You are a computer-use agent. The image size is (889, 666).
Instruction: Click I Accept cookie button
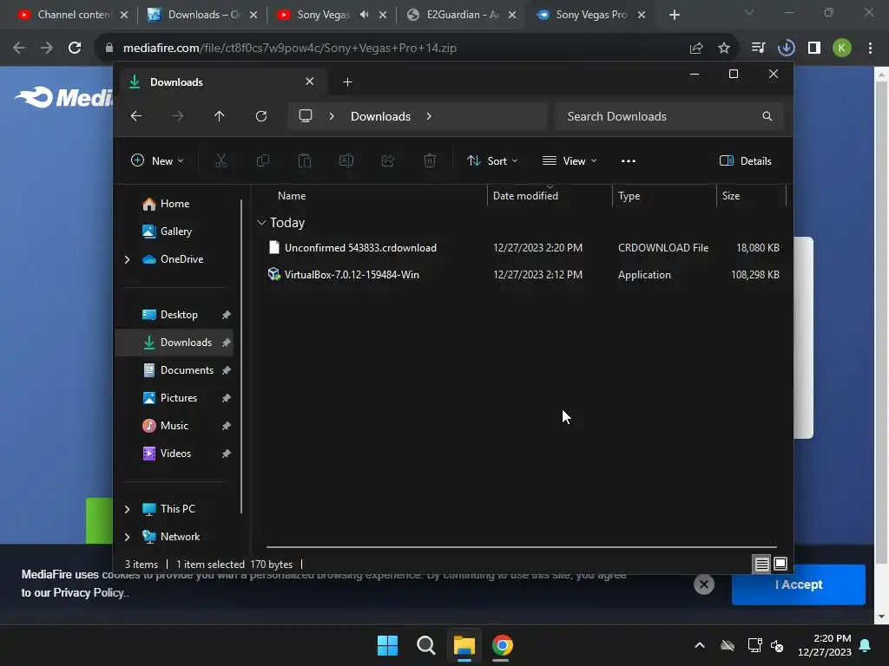click(799, 584)
